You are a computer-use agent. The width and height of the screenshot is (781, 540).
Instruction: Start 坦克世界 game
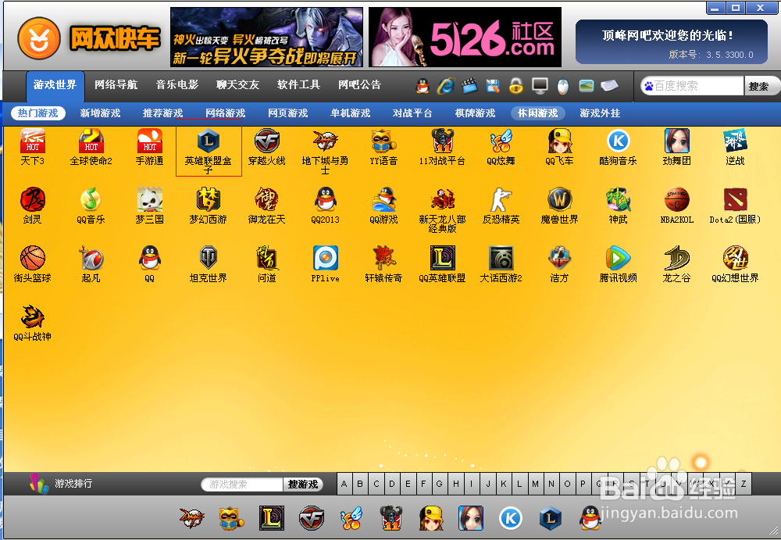tap(209, 264)
